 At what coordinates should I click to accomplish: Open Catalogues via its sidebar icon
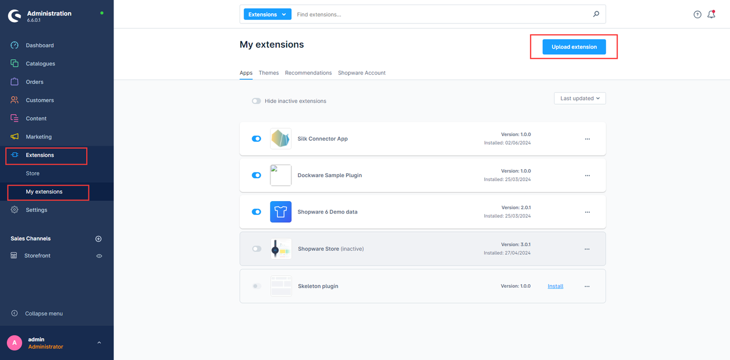tap(15, 64)
